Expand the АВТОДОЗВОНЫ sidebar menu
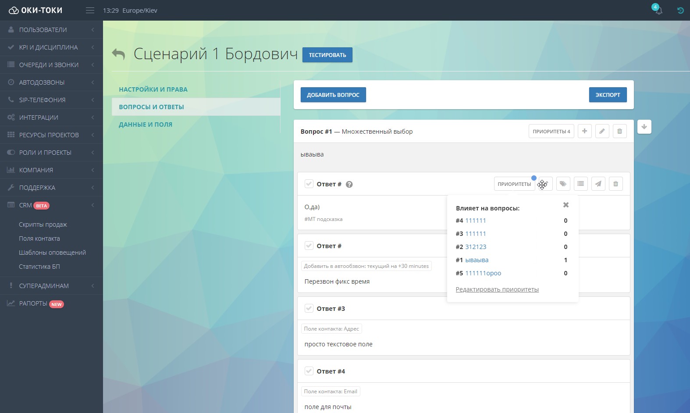The image size is (690, 413). point(51,82)
